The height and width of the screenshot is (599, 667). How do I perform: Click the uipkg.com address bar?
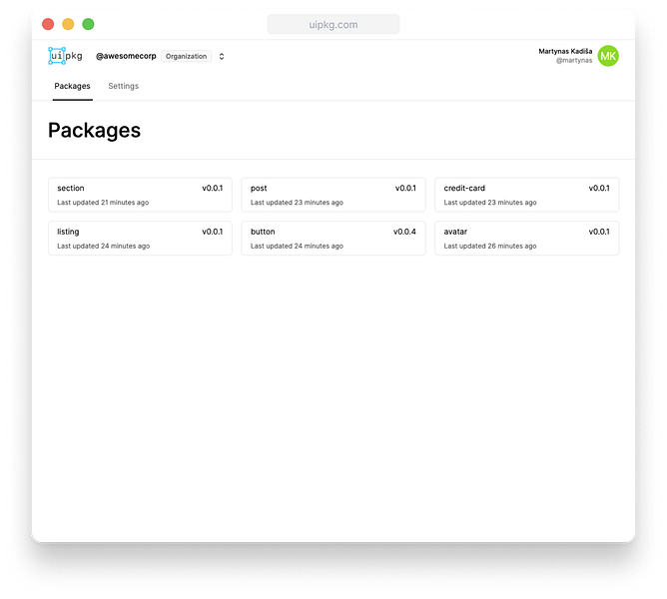pyautogui.click(x=333, y=24)
